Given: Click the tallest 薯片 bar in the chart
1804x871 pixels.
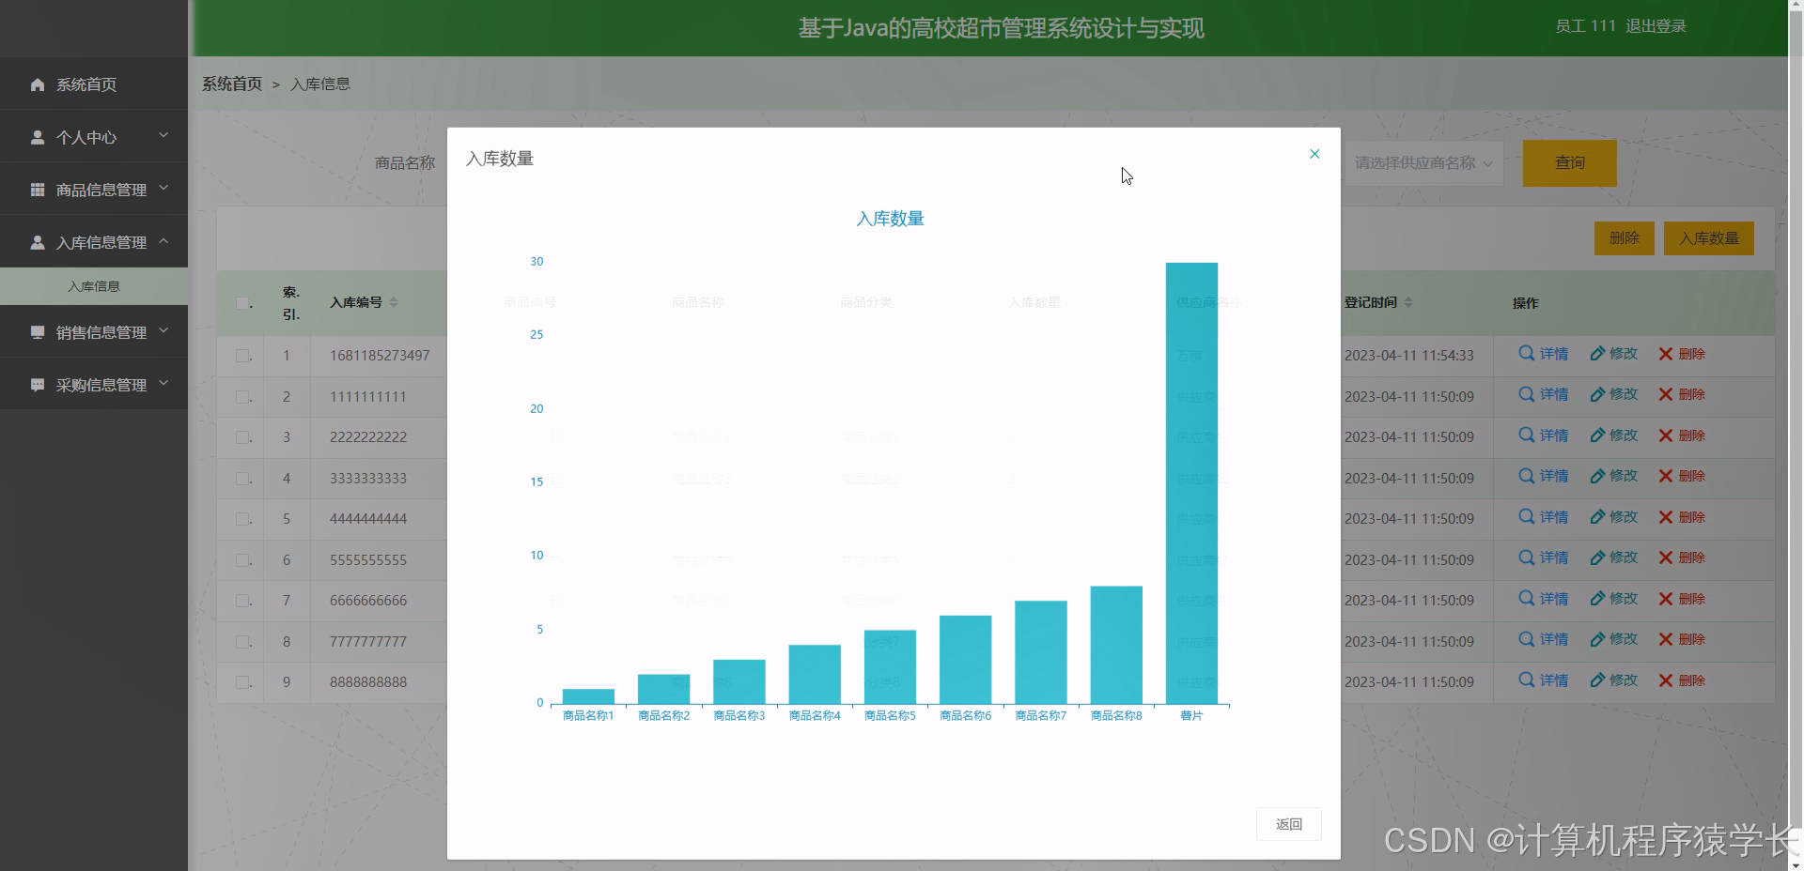Looking at the screenshot, I should [1191, 469].
